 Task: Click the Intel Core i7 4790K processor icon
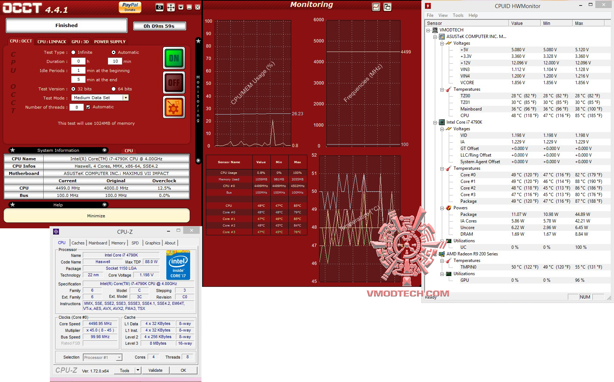pos(442,122)
